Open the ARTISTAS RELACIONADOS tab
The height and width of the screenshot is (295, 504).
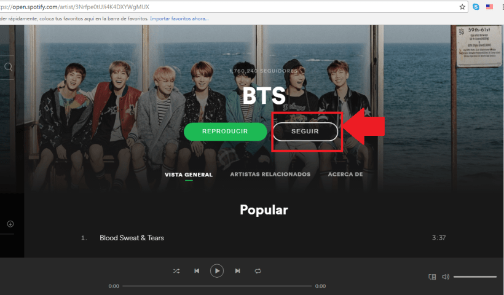point(270,174)
